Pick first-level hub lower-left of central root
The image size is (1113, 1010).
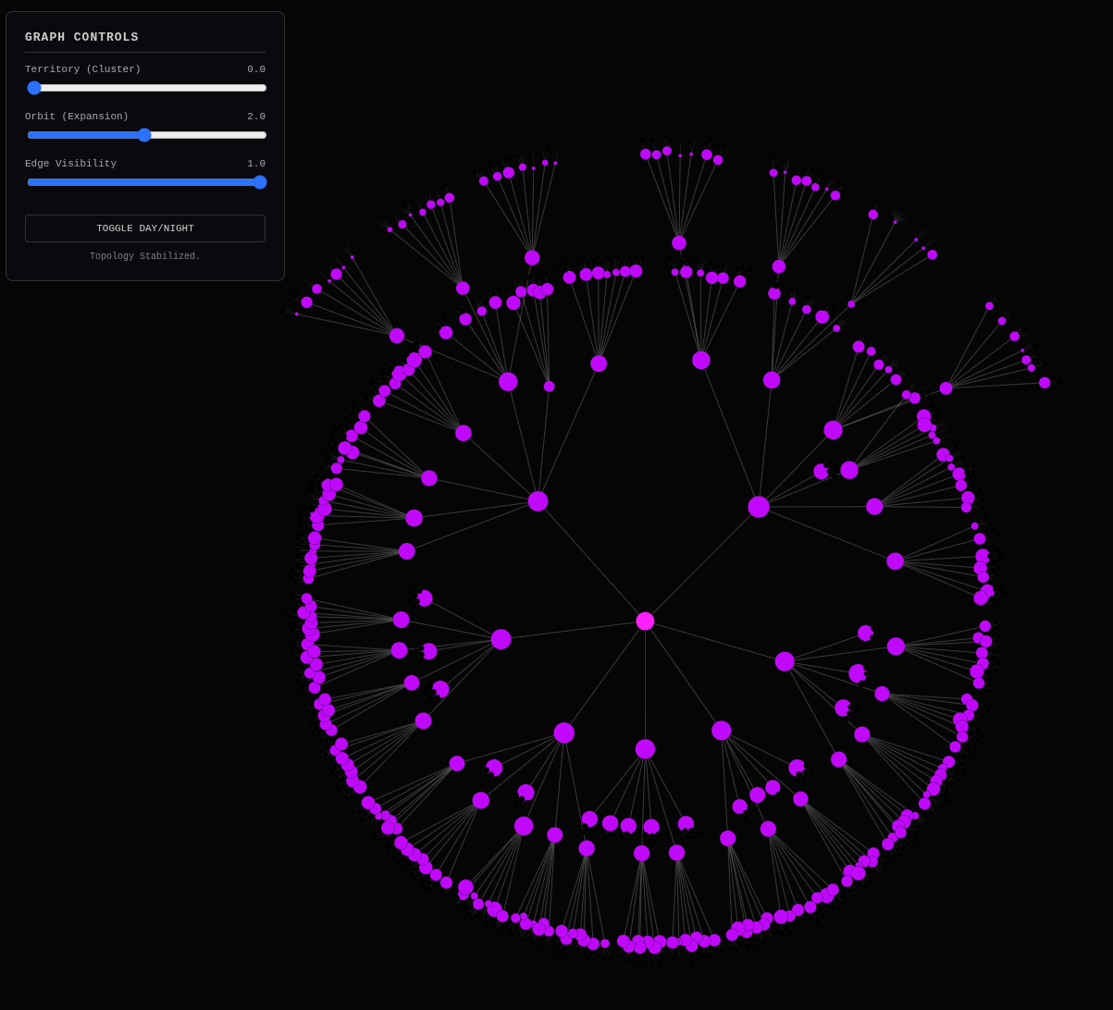pyautogui.click(x=564, y=733)
